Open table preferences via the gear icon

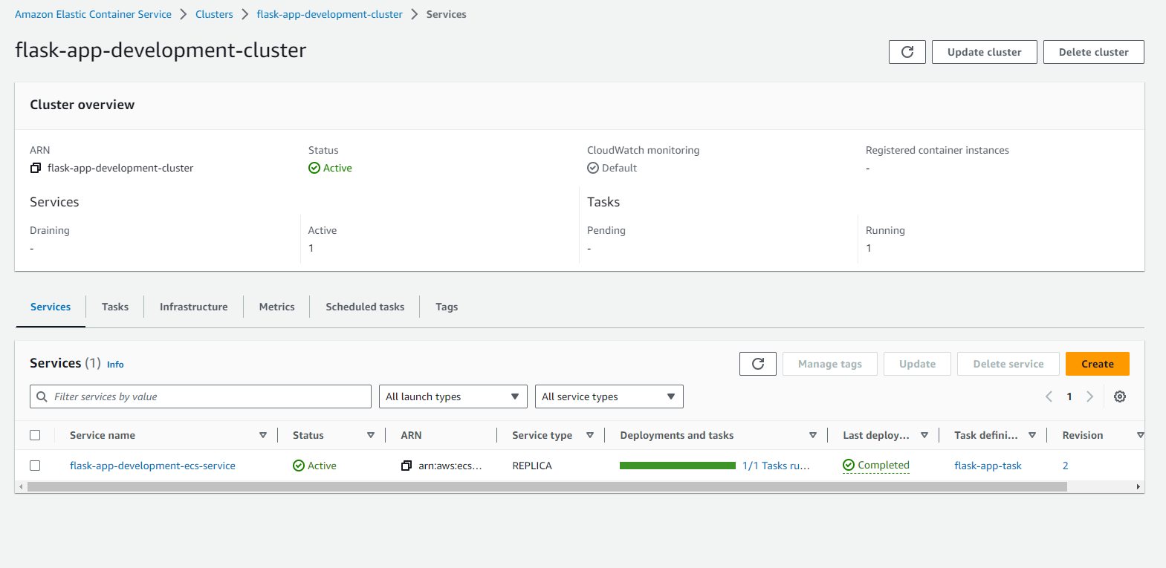pos(1120,396)
